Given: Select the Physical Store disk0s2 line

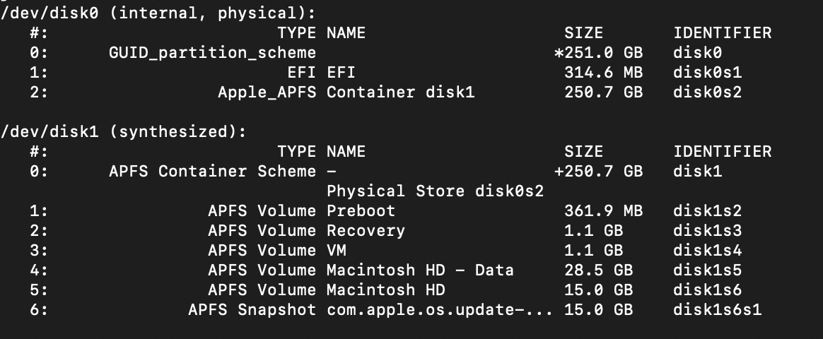Looking at the screenshot, I should tap(435, 191).
